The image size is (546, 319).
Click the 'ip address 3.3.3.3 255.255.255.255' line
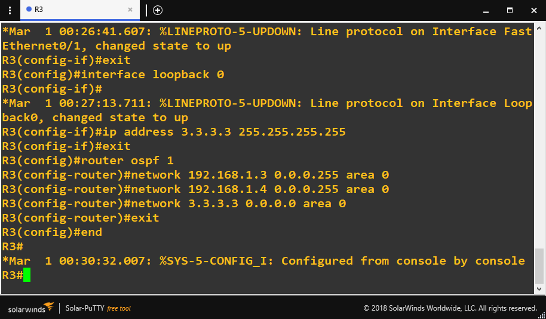coord(174,132)
